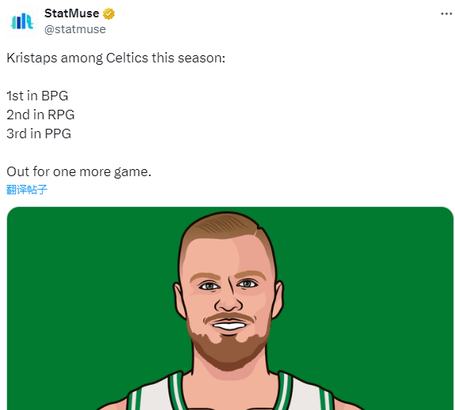Open the three-dot more options menu

(x=446, y=13)
